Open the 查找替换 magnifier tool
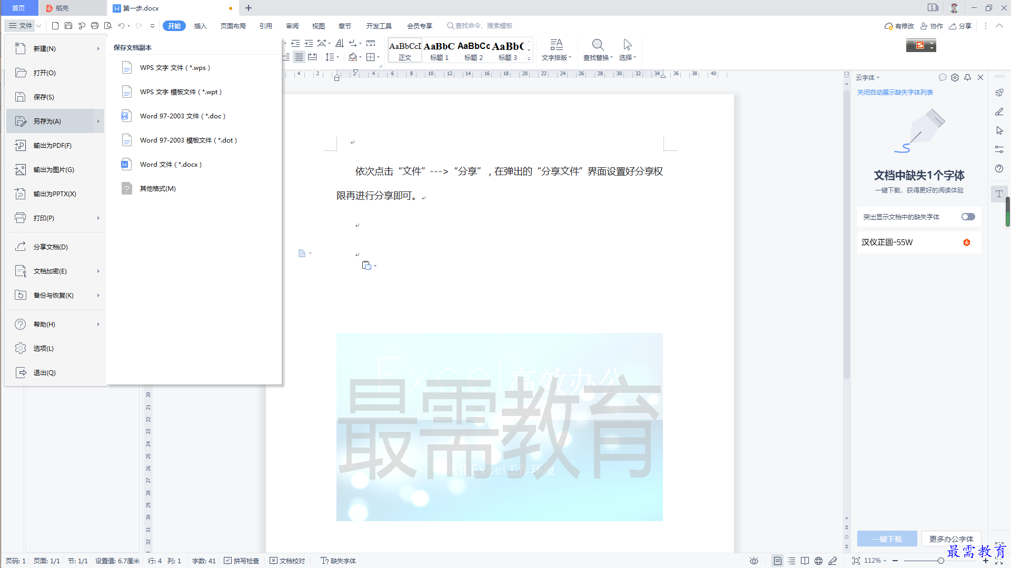 (598, 50)
